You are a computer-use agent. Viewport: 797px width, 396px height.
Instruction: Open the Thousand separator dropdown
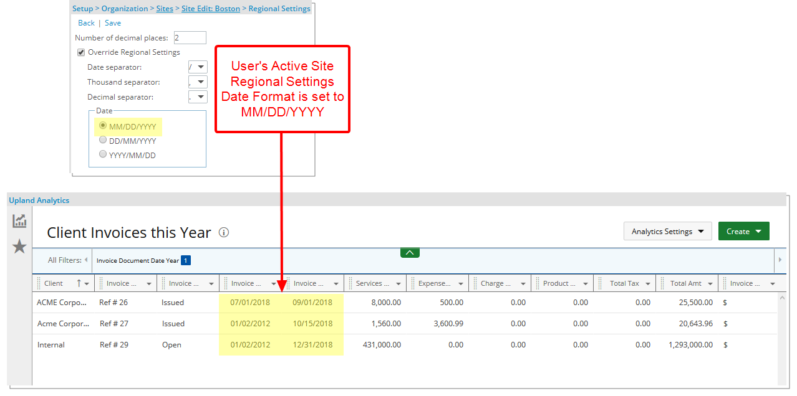(x=198, y=82)
